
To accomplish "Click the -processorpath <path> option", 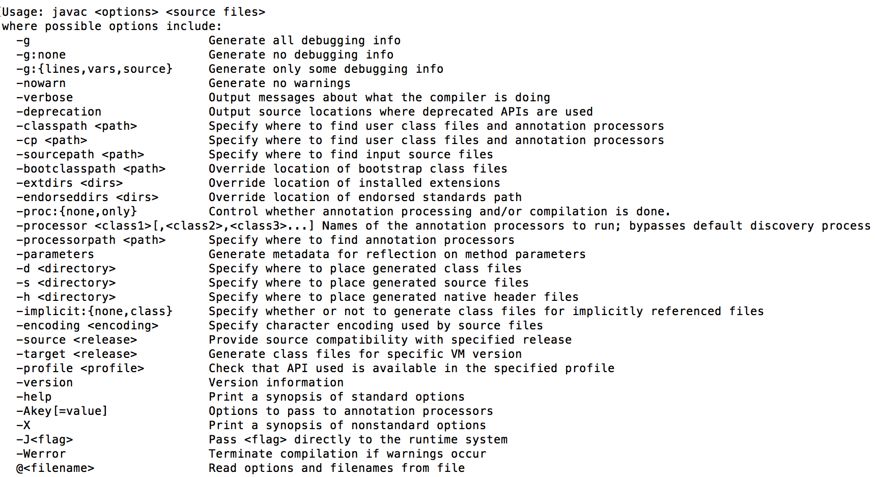I will [91, 240].
